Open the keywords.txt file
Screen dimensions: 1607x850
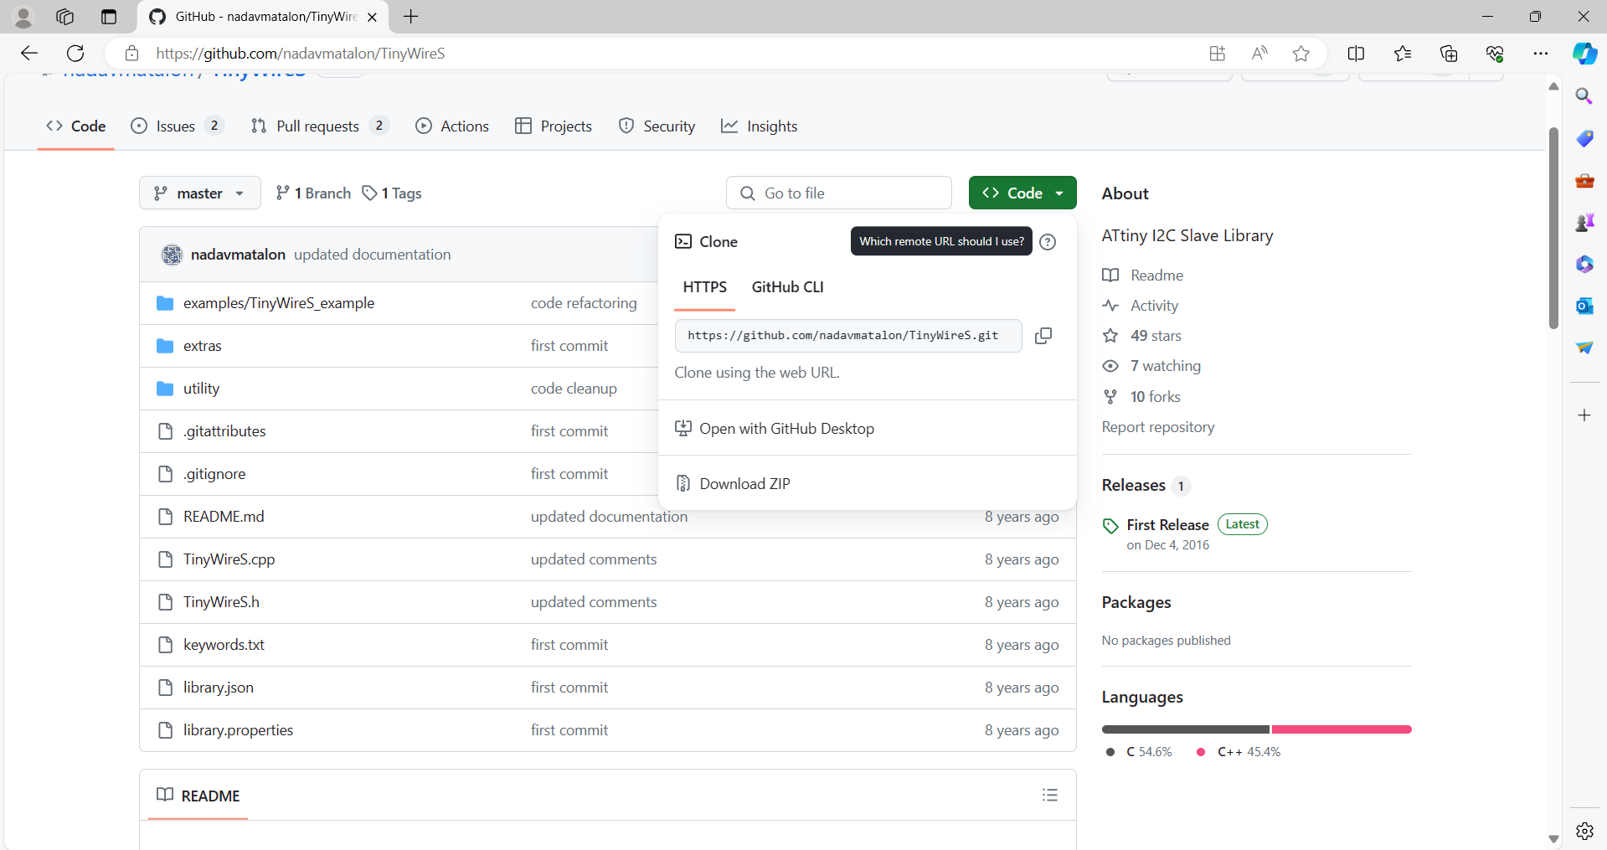[x=224, y=645]
